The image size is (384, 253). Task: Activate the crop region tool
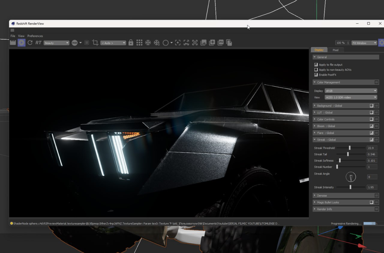tap(95, 43)
